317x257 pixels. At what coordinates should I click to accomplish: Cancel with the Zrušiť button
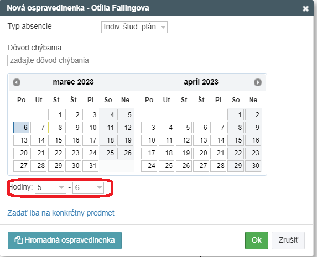coord(288,240)
